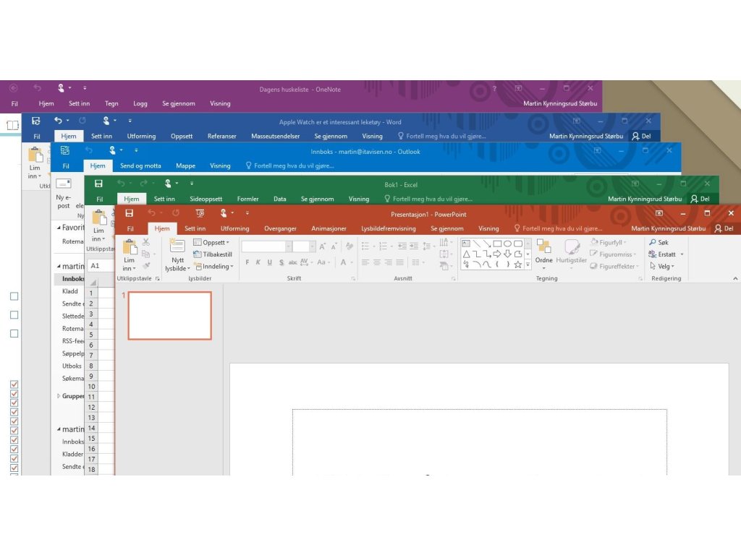Expand the shapes gallery More arrow
Viewport: 741px width, 555px height.
pyautogui.click(x=528, y=264)
